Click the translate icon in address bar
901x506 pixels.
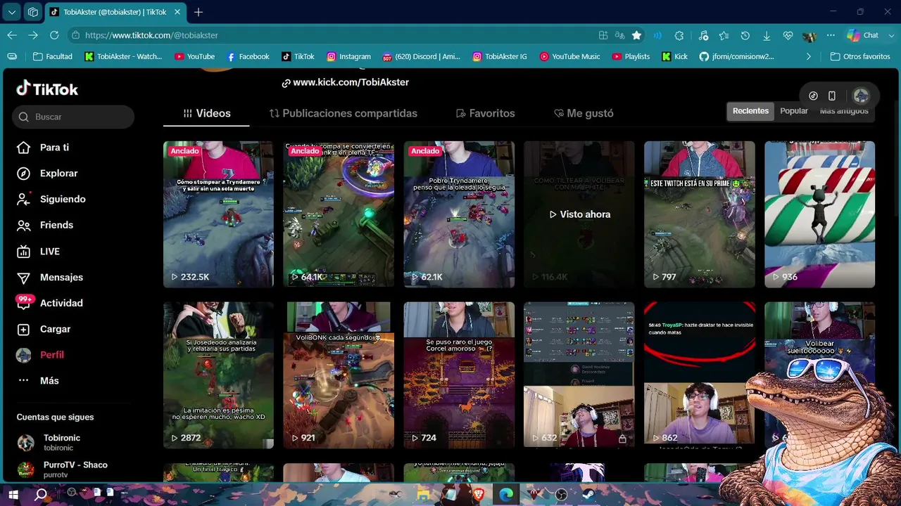619,35
